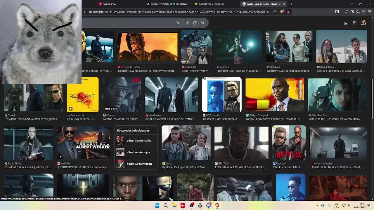Open Den of Geek cast image

pyautogui.click(x=341, y=47)
